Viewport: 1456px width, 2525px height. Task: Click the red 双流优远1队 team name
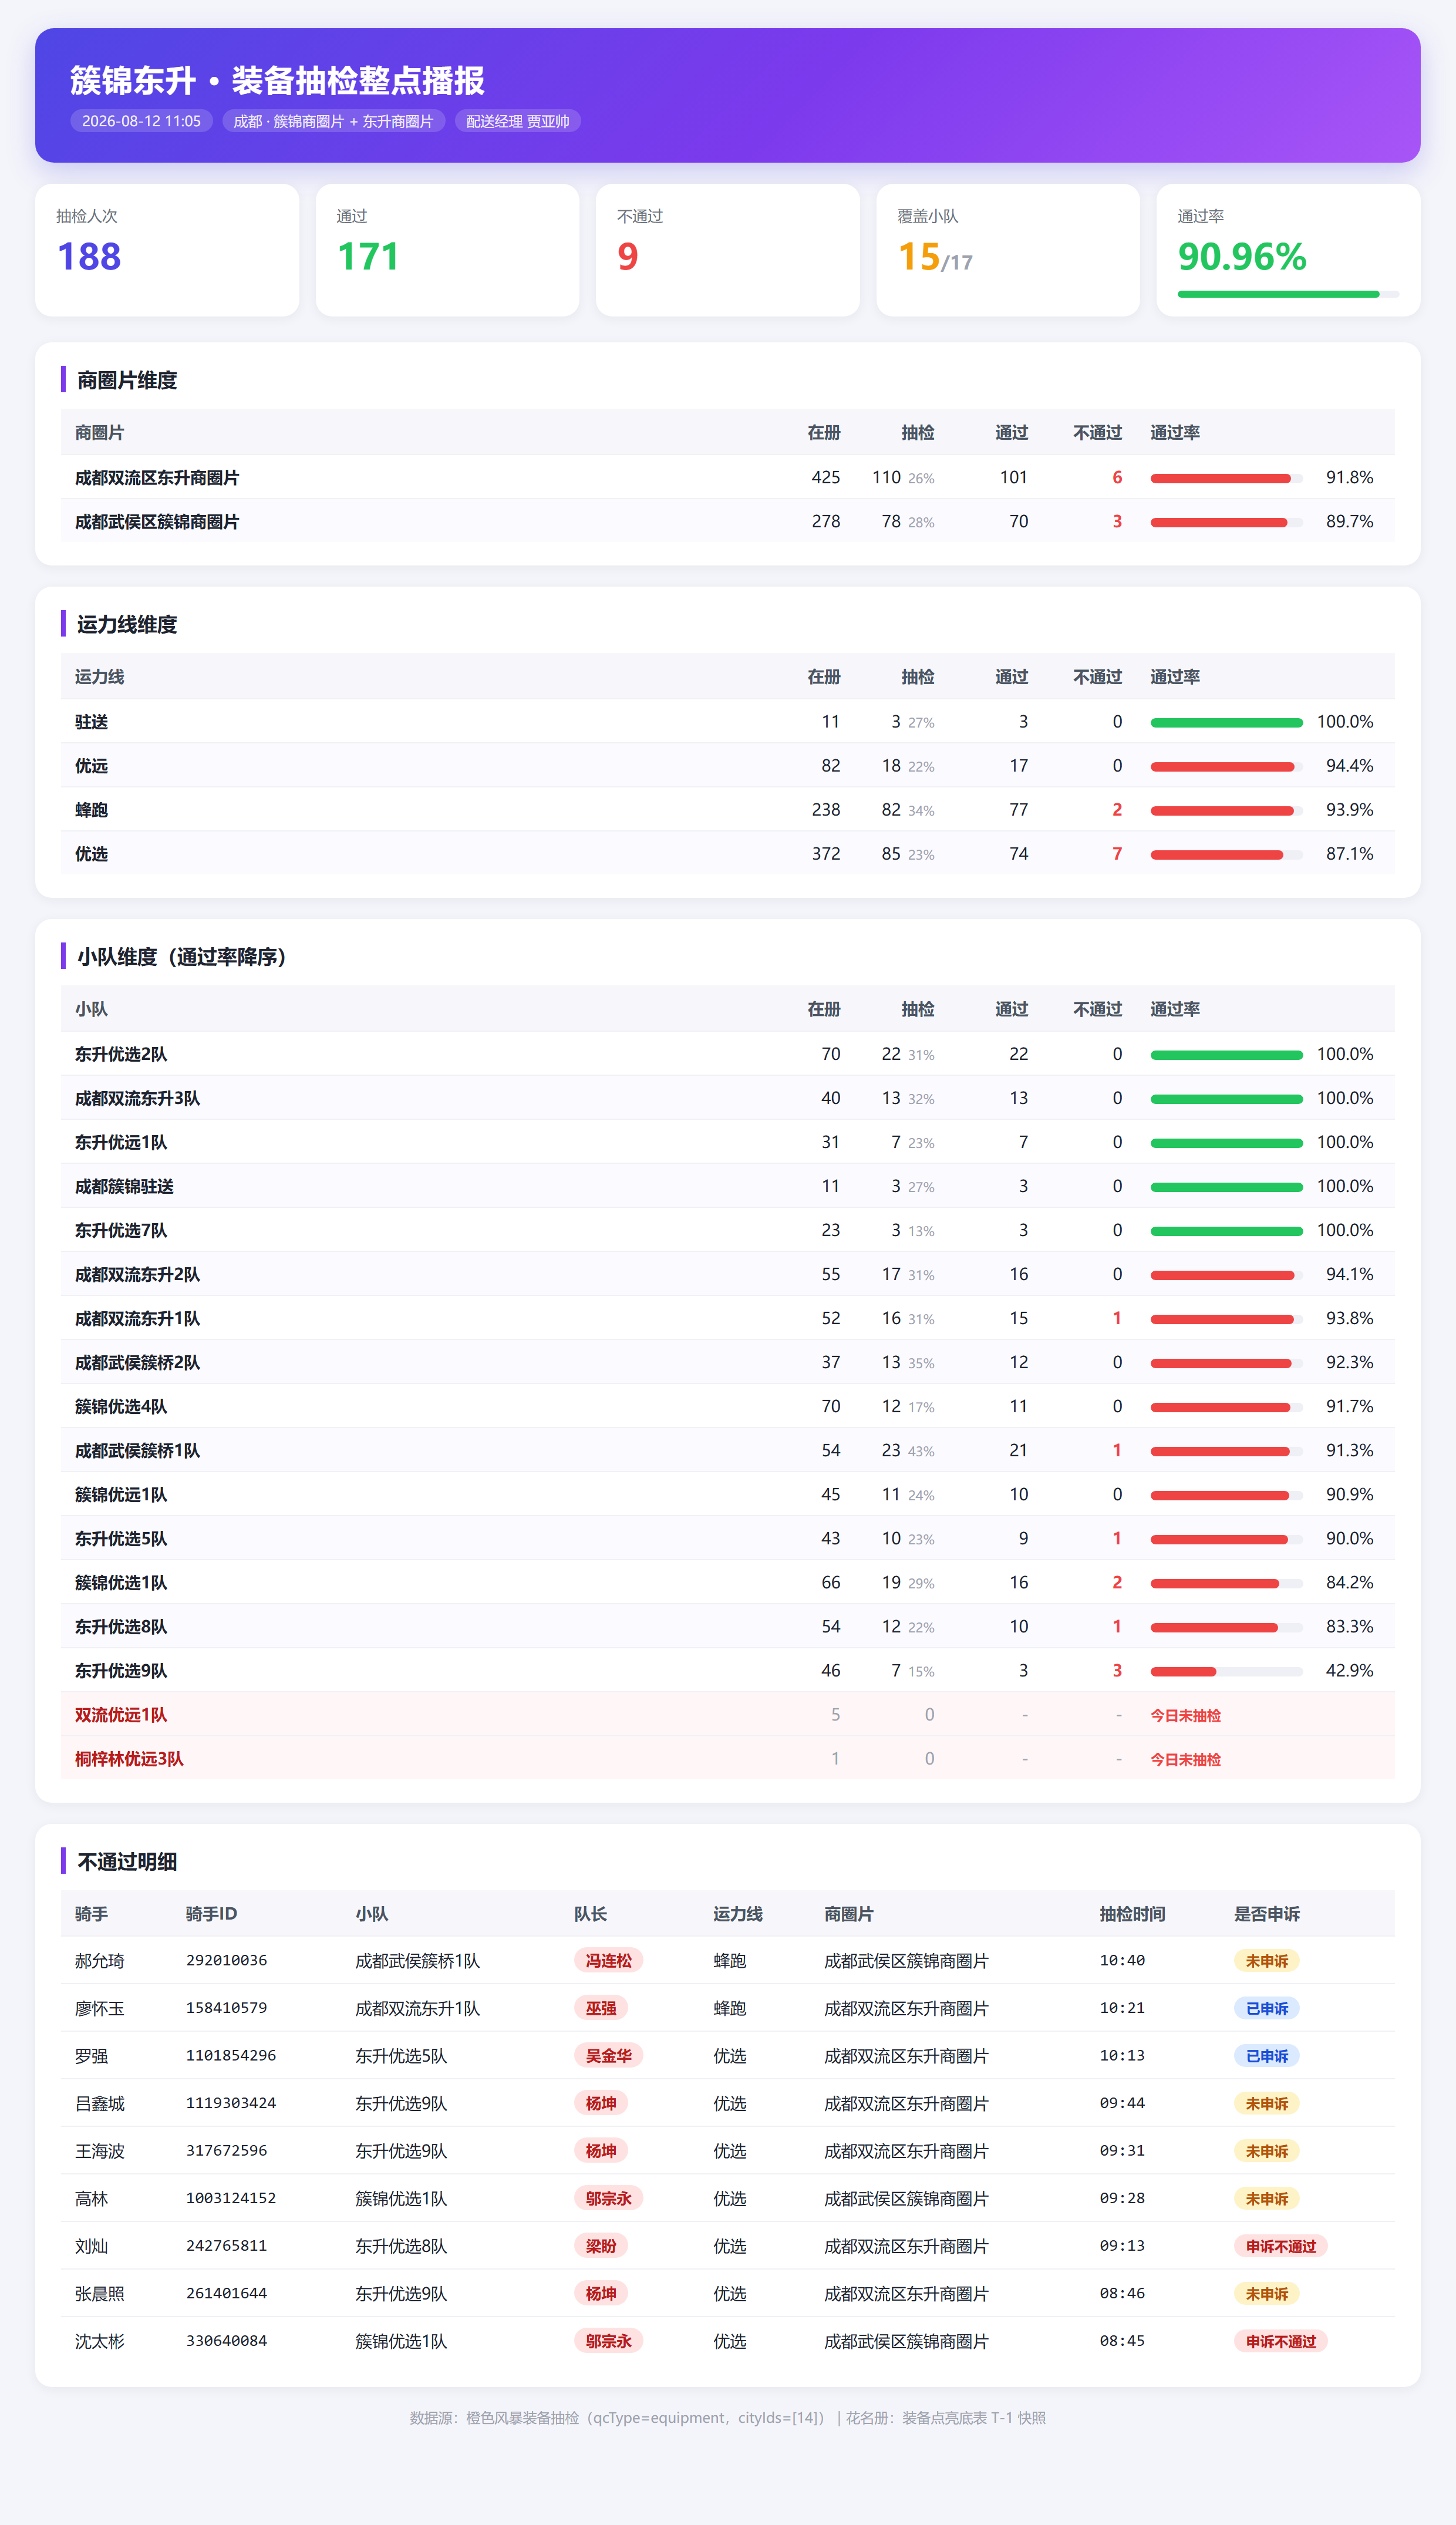pyautogui.click(x=121, y=1714)
